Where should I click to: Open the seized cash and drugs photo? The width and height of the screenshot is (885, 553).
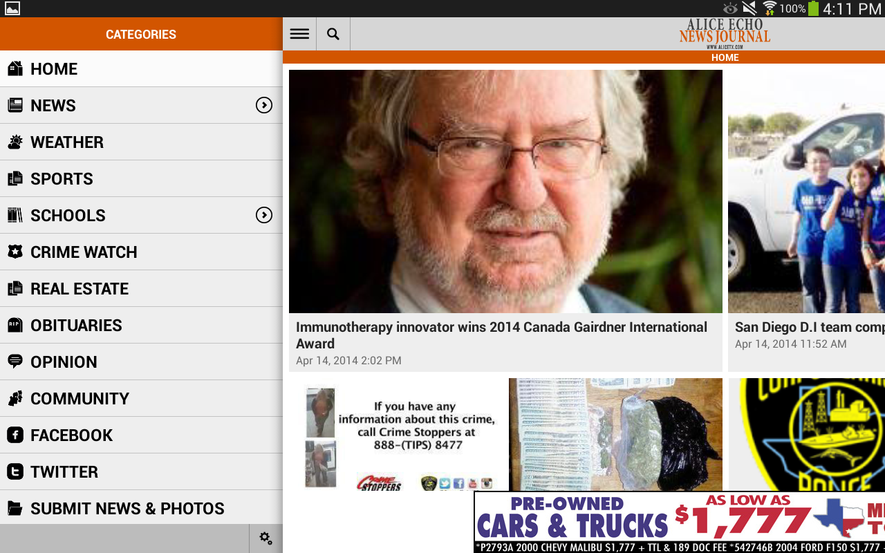[615, 435]
